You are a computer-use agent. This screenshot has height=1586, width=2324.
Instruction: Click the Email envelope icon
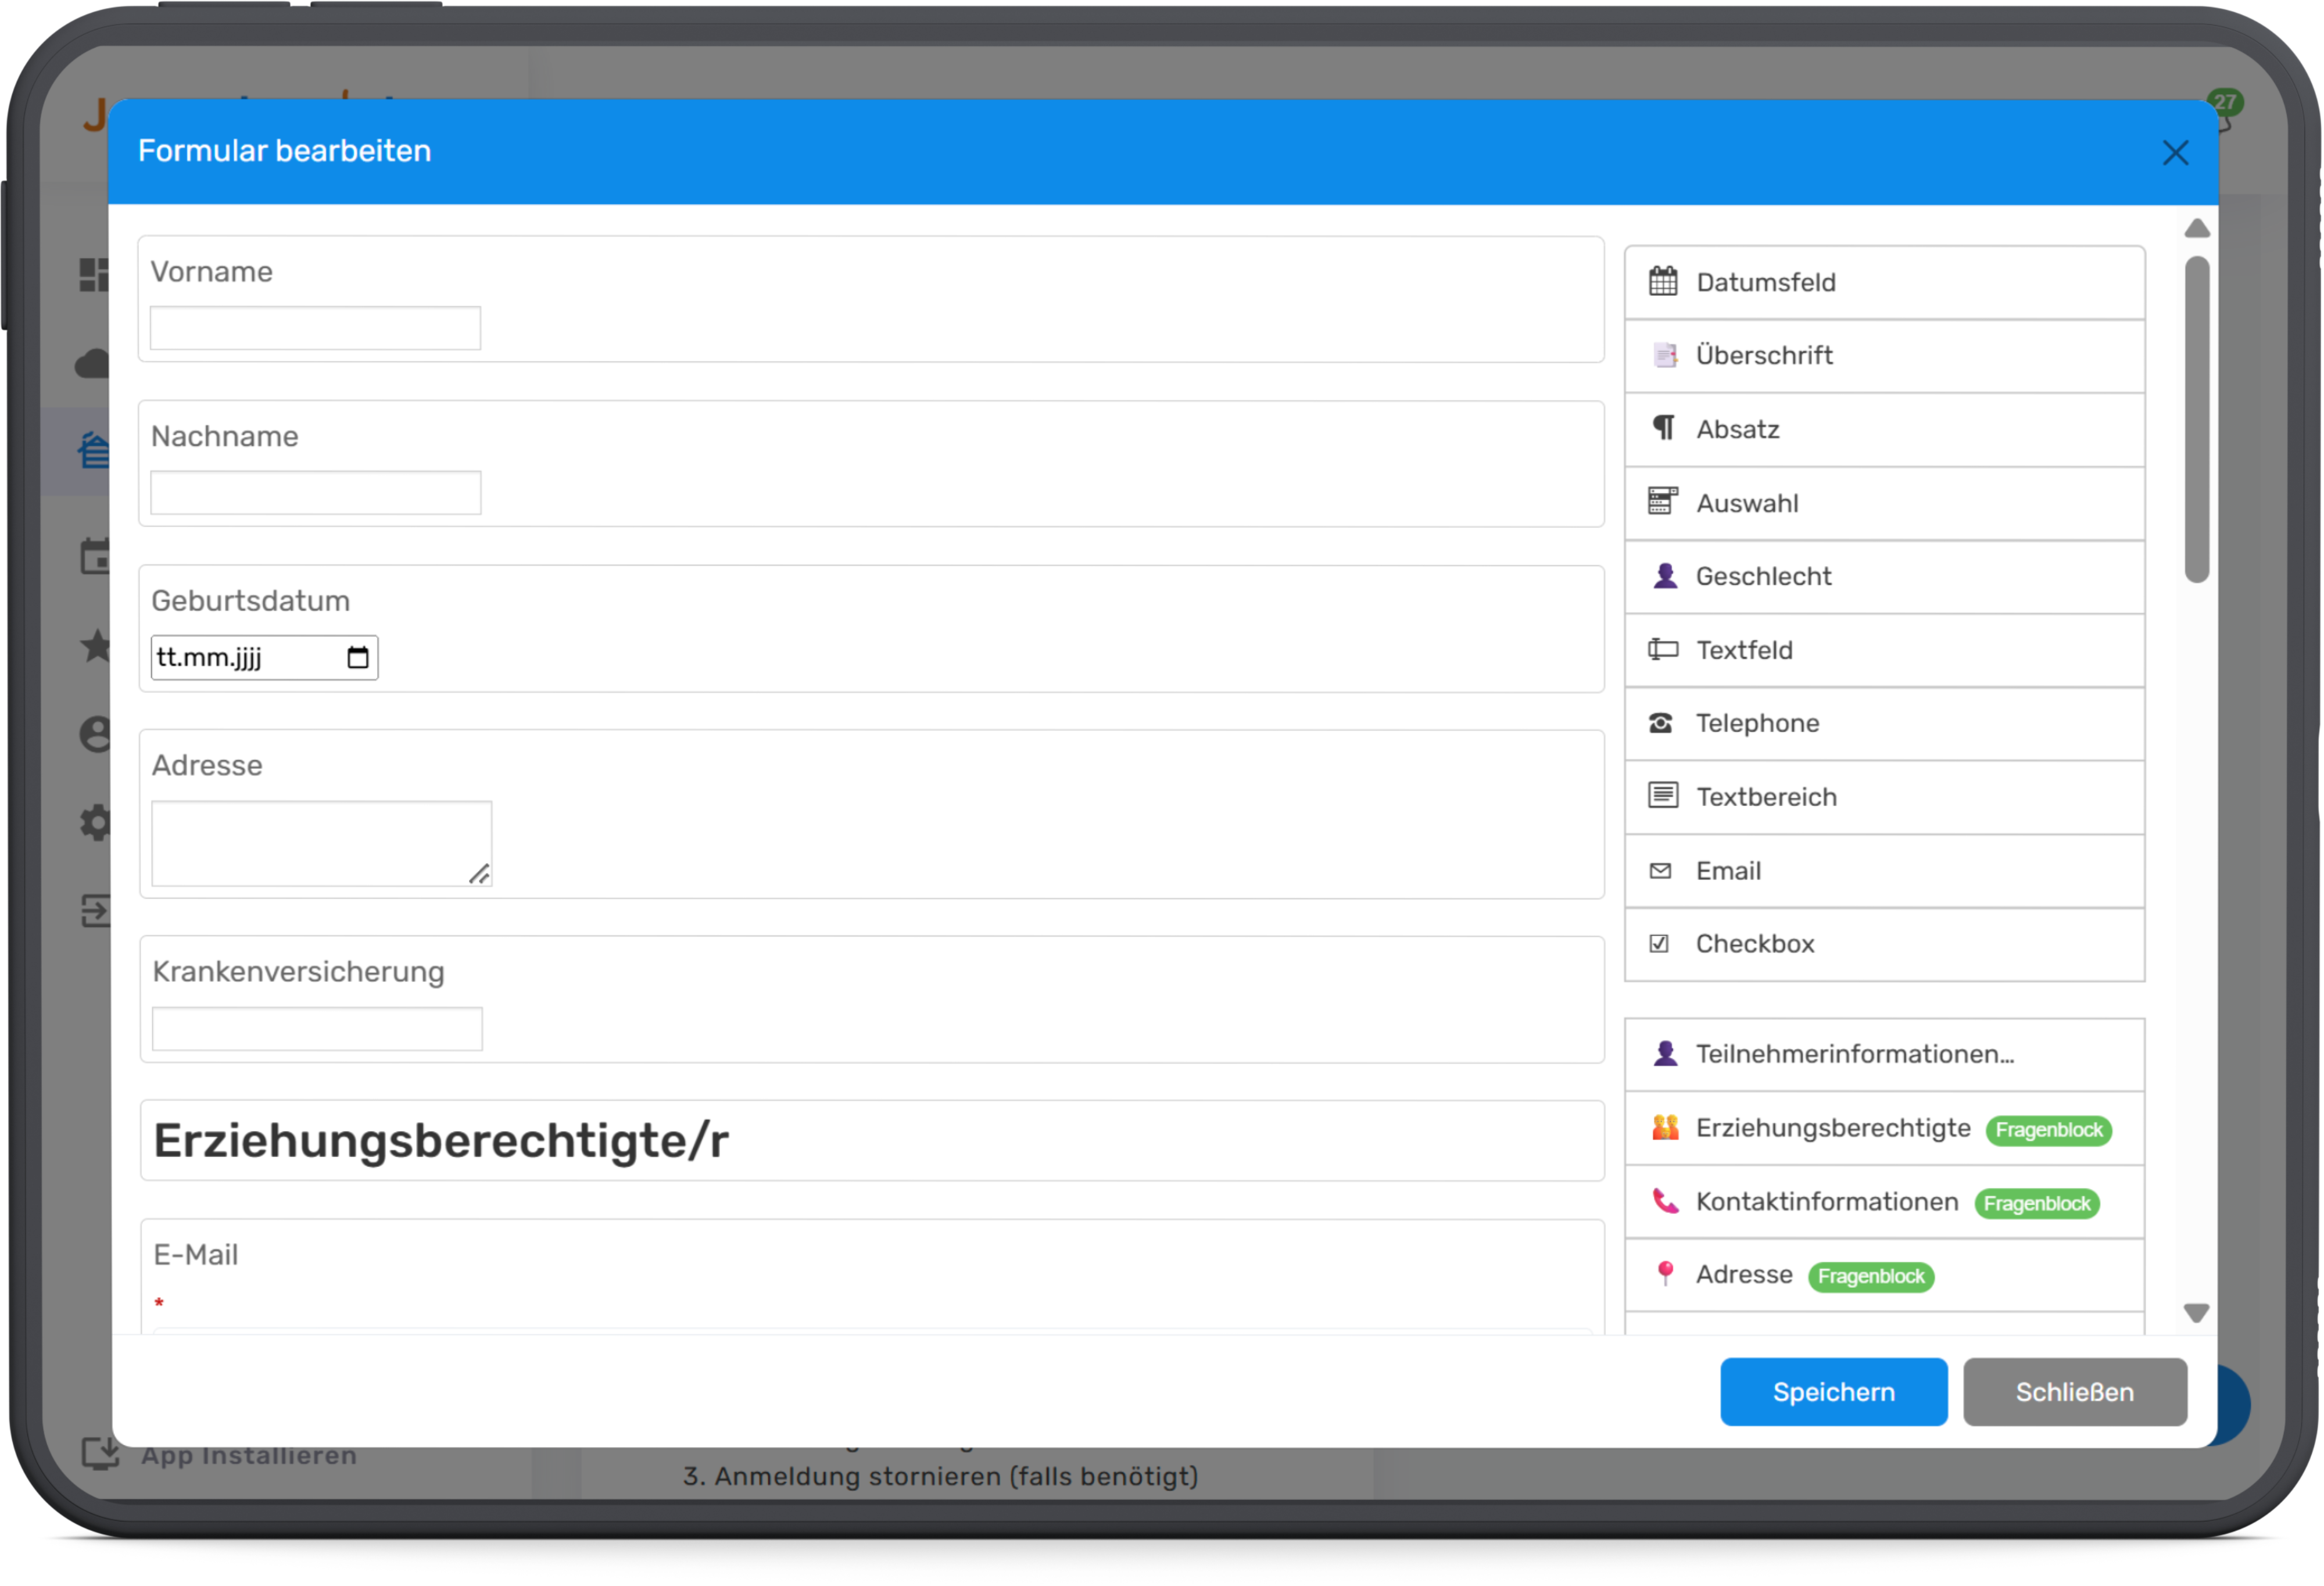pyautogui.click(x=1660, y=870)
